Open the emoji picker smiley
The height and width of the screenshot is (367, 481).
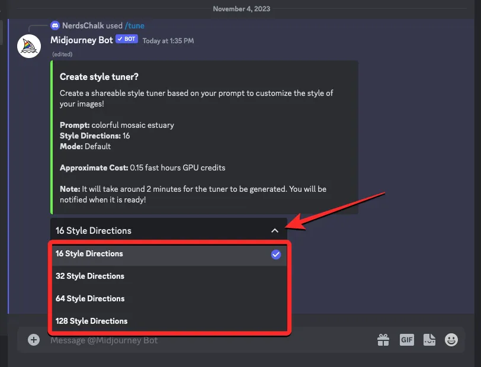coord(451,340)
